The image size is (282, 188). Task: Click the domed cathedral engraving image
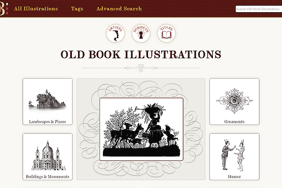47,156
